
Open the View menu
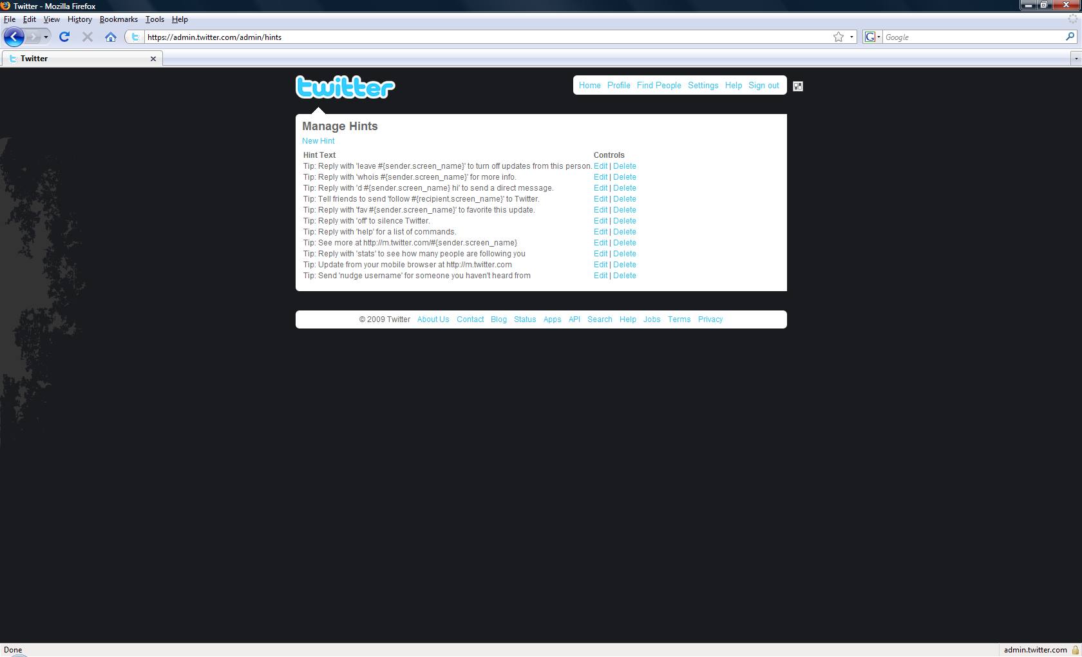[52, 19]
